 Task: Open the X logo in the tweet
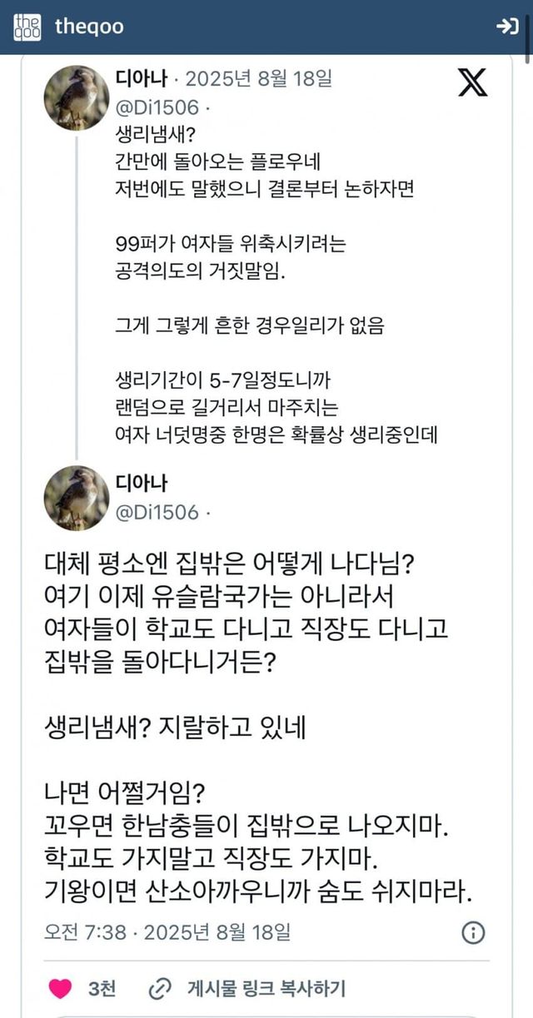473,82
